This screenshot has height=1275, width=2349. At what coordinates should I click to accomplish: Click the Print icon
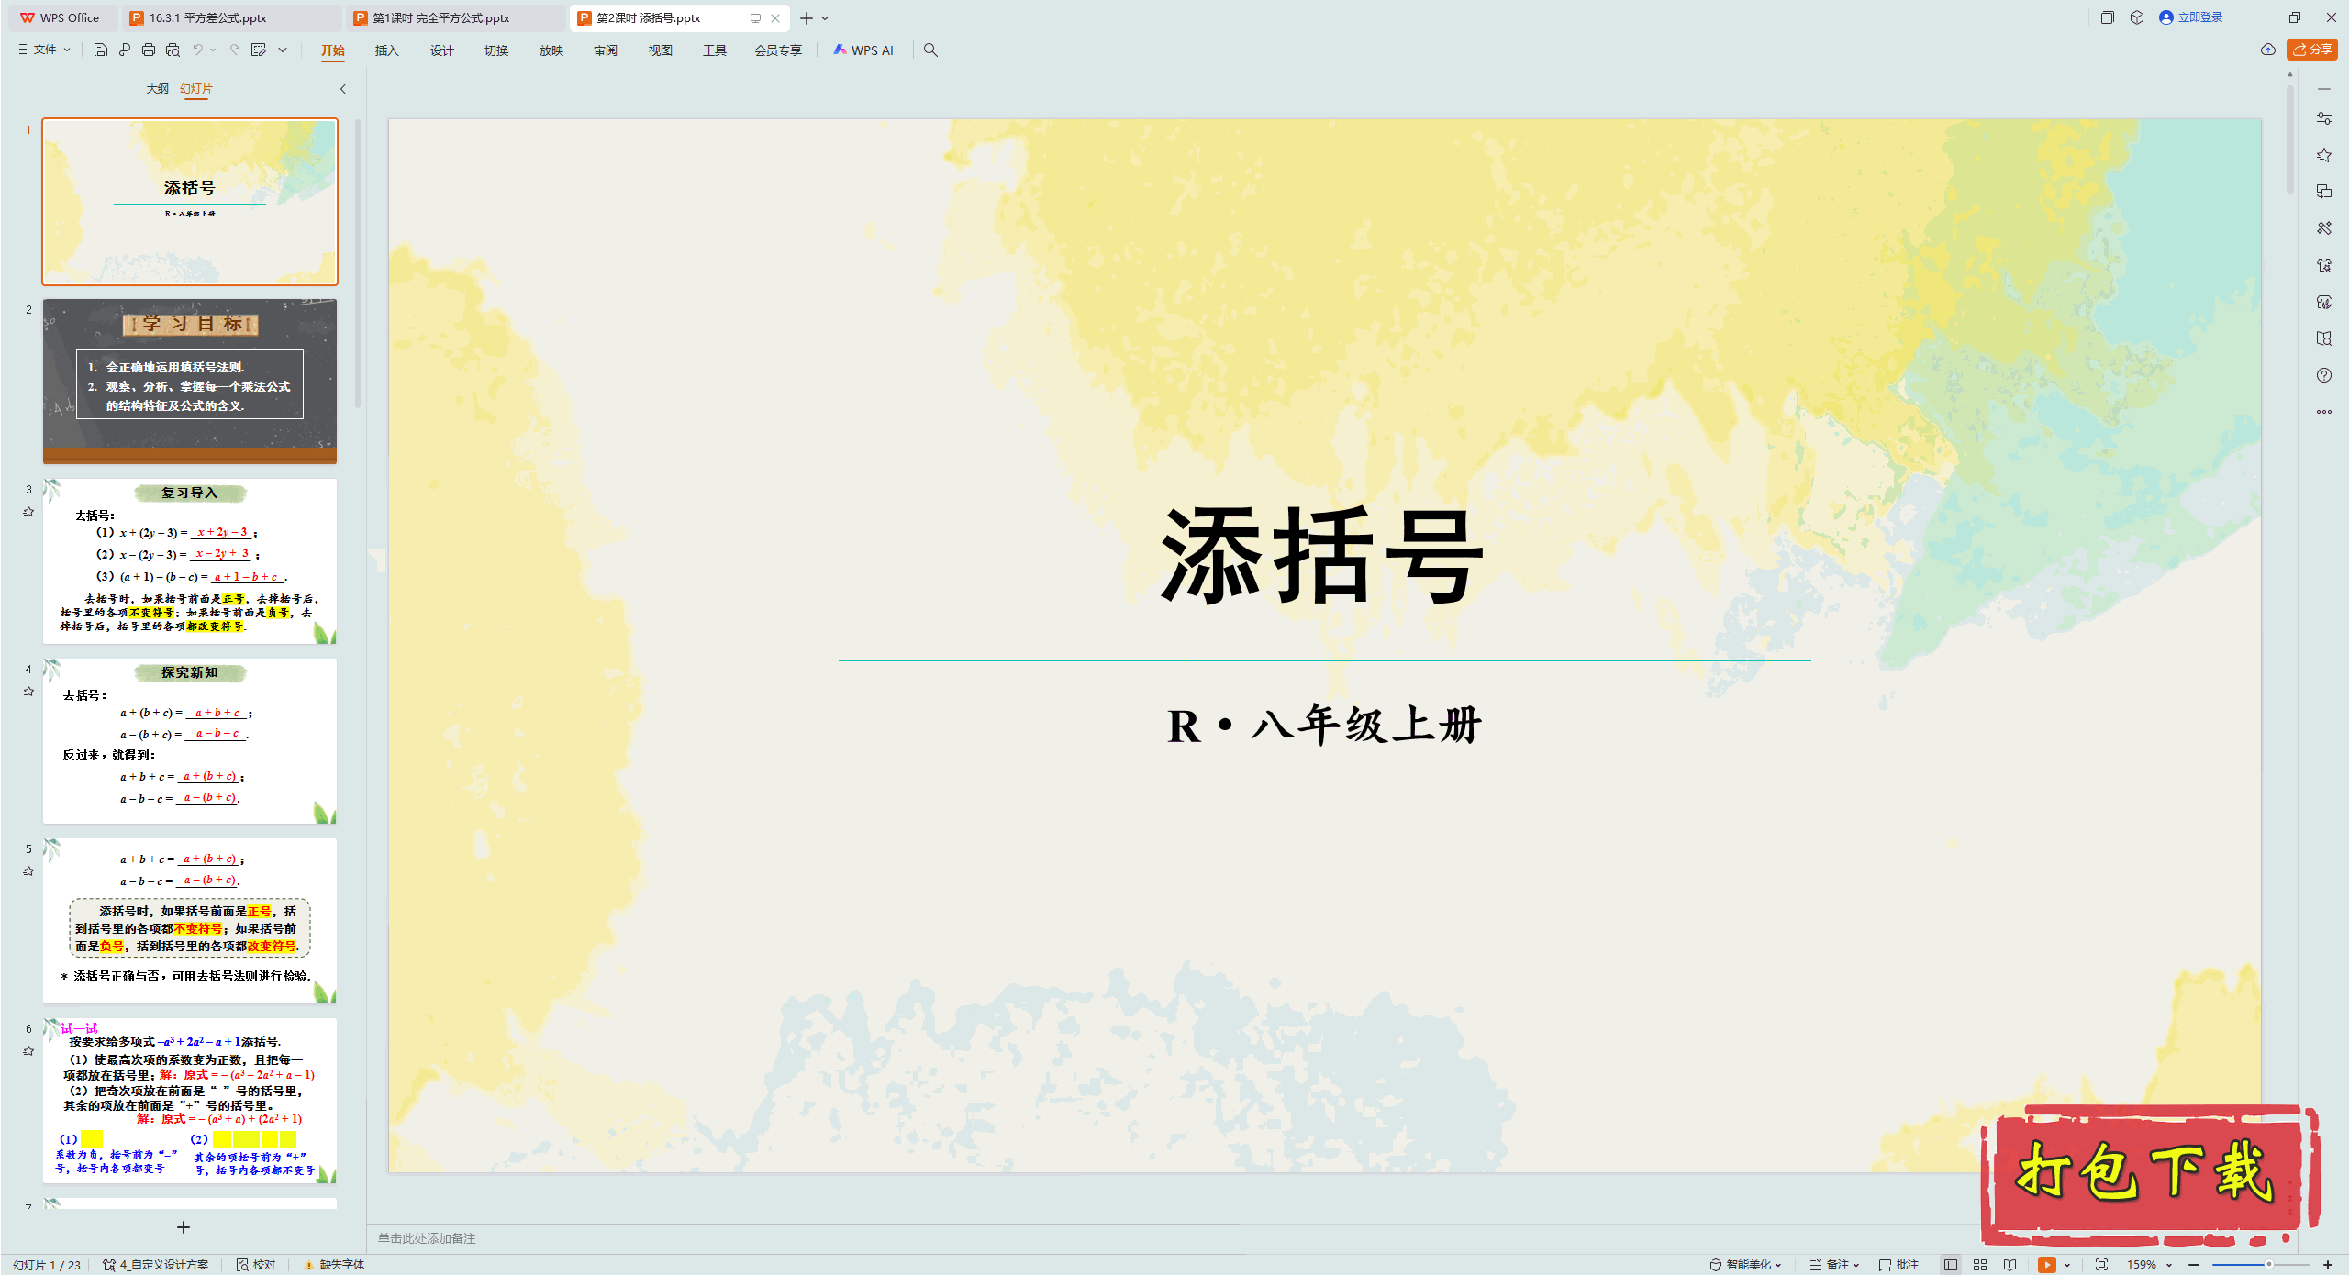coord(149,50)
